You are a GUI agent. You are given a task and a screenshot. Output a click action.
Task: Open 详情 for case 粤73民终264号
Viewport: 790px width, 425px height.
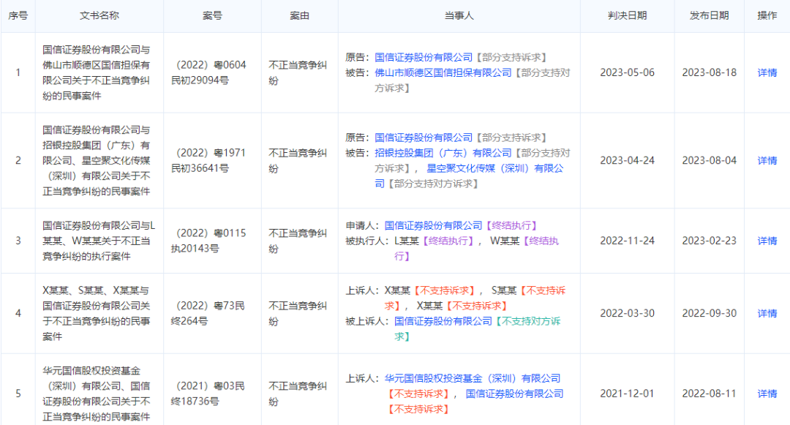767,313
